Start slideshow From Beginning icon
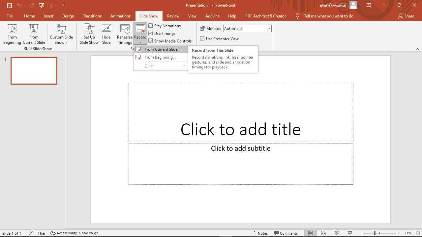422x237 pixels. tap(12, 29)
